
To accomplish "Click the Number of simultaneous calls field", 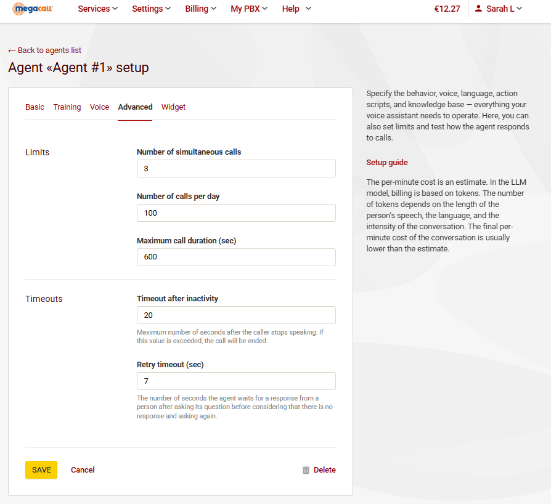I will (236, 169).
